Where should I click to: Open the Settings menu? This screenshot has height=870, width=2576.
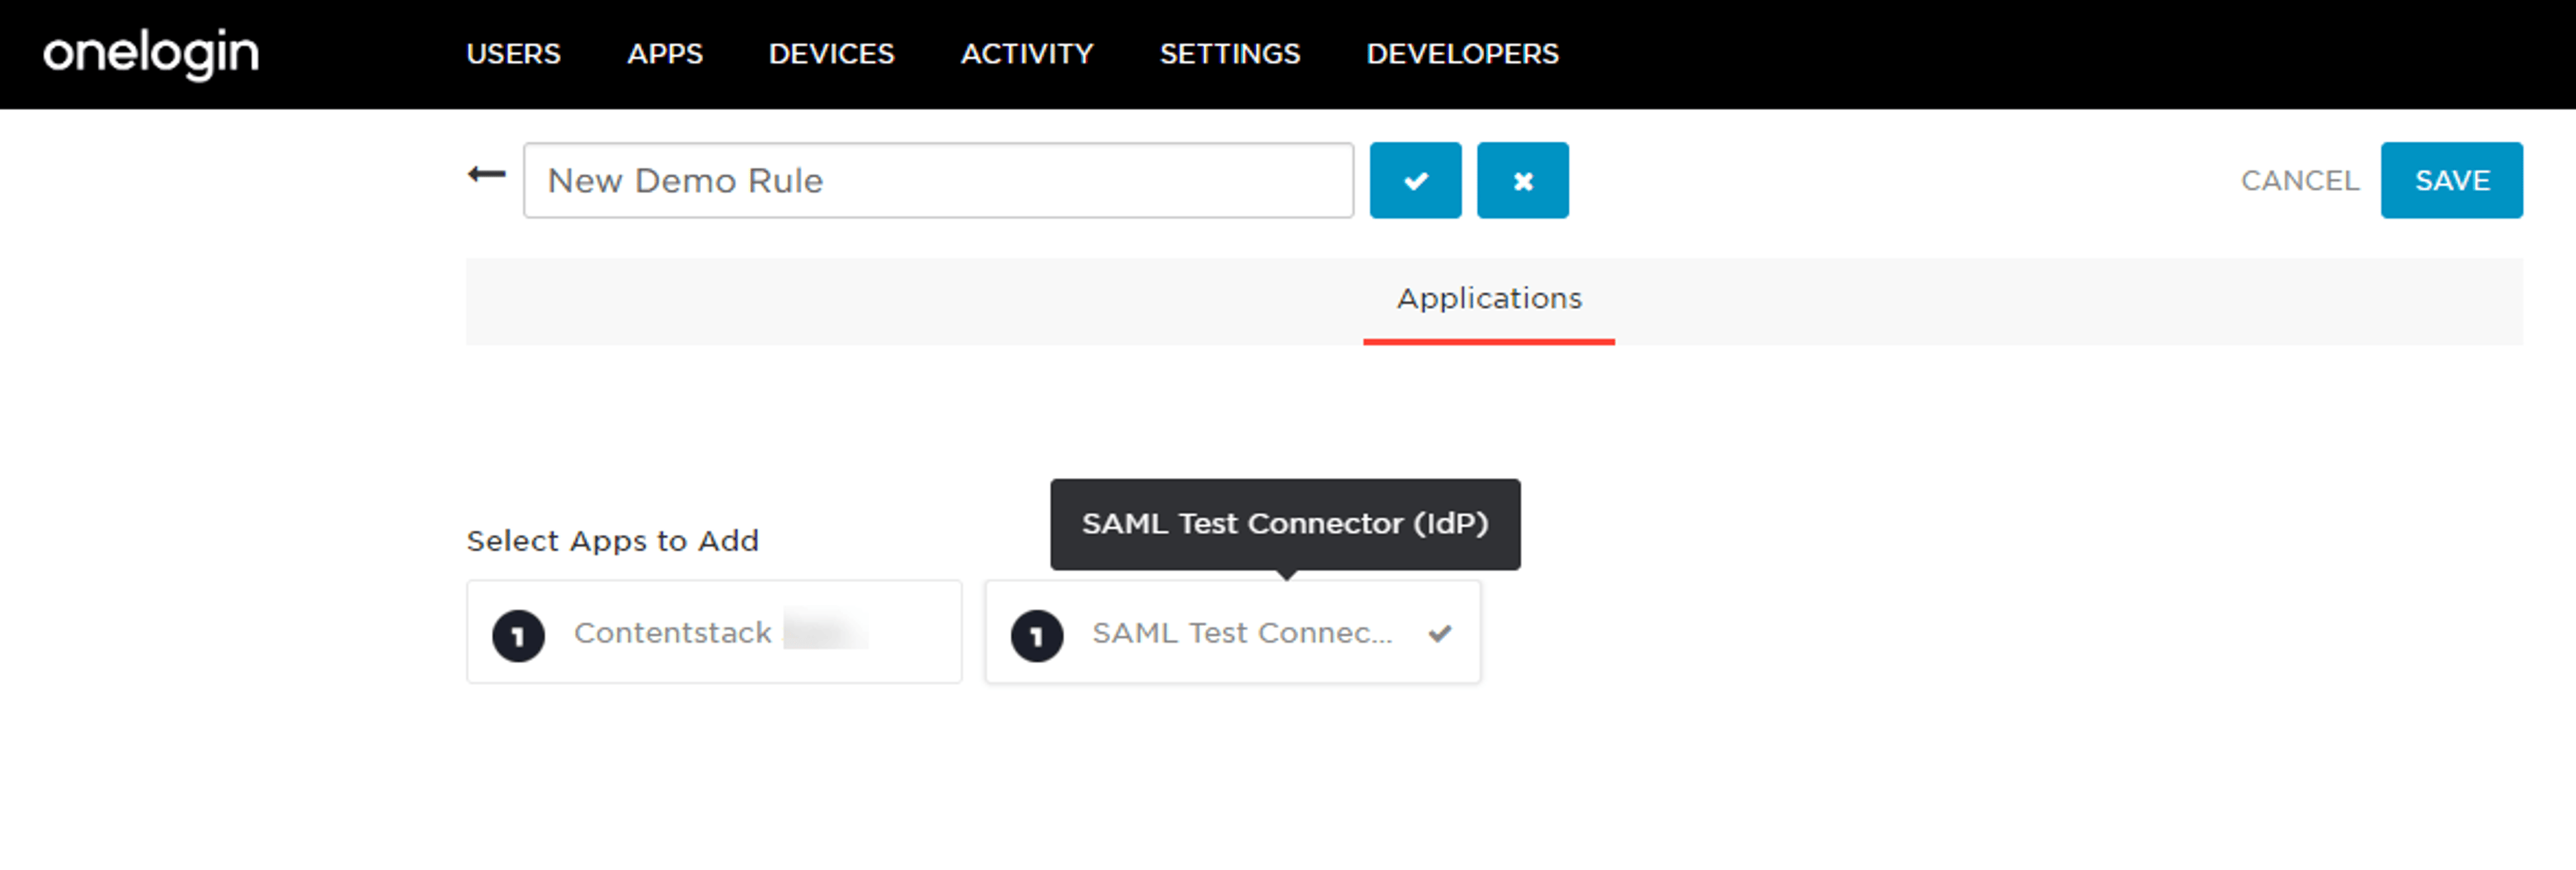tap(1229, 54)
